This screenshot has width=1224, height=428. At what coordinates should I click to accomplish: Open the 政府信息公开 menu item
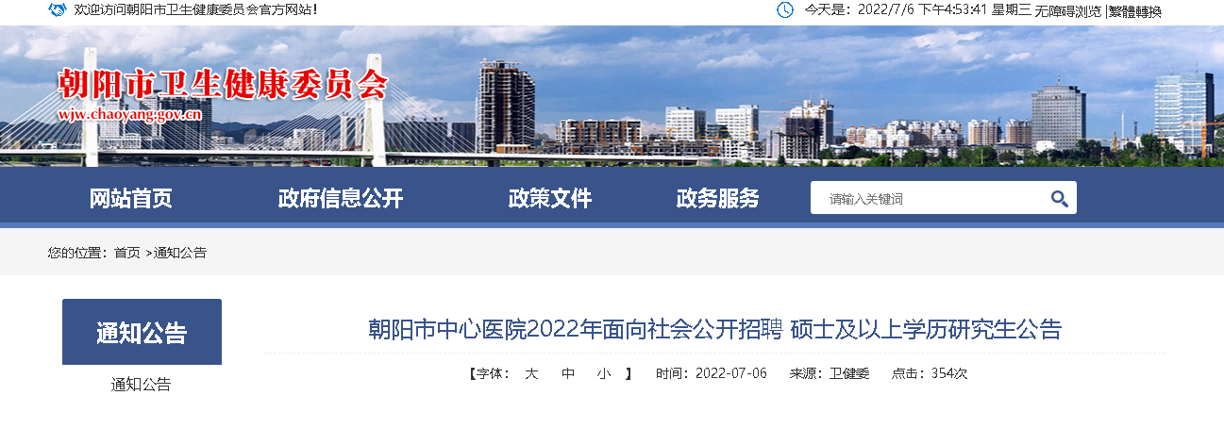coord(341,198)
